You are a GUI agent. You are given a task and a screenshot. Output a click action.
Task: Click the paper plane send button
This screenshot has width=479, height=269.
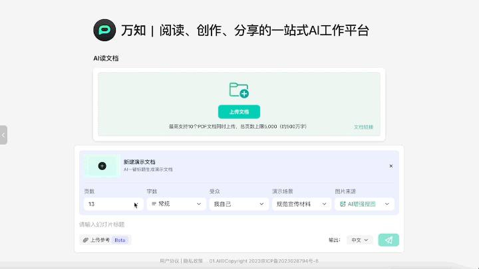click(389, 240)
